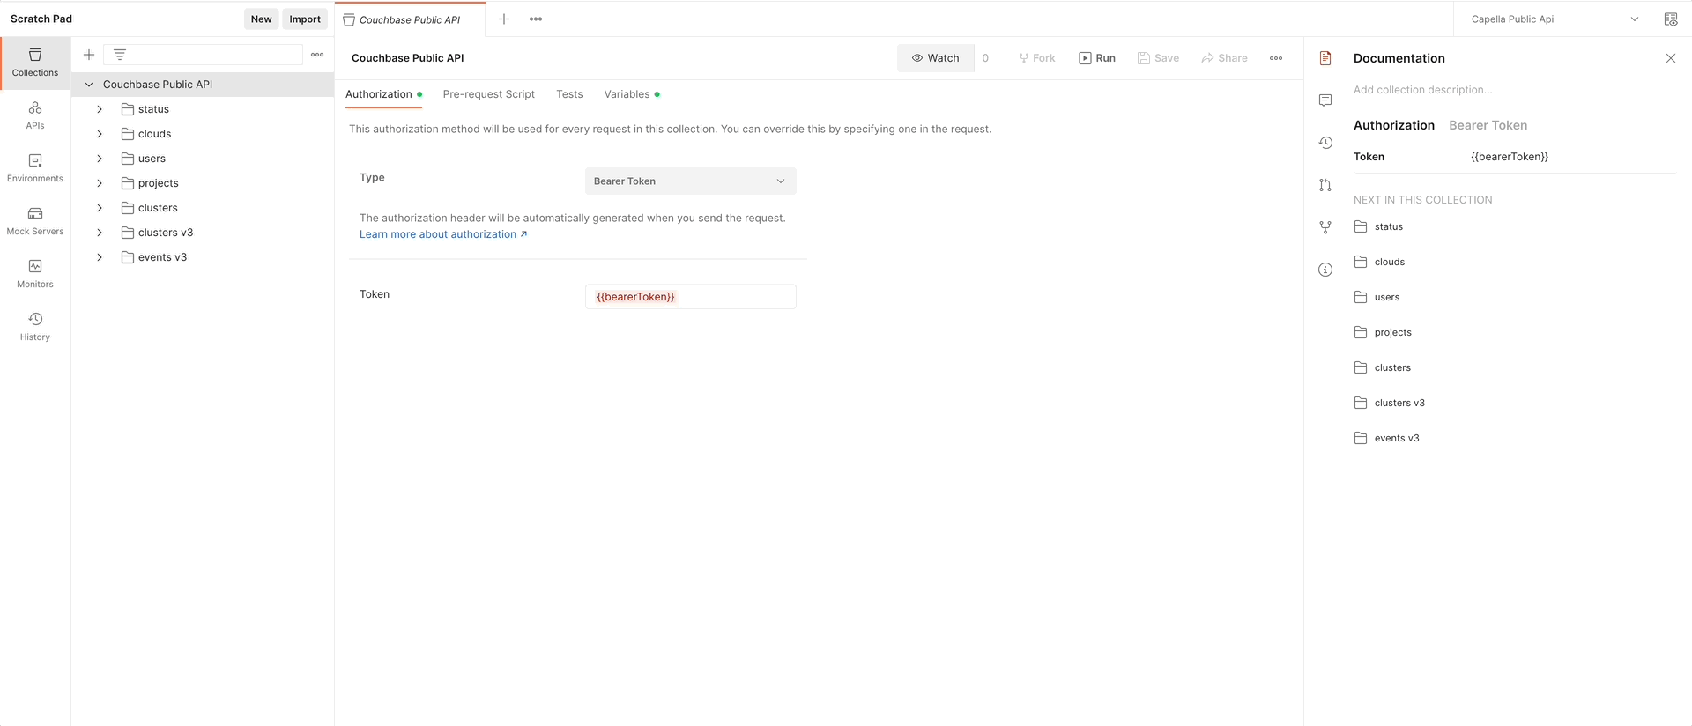
Task: Open environment quick look icon
Action: [1670, 19]
